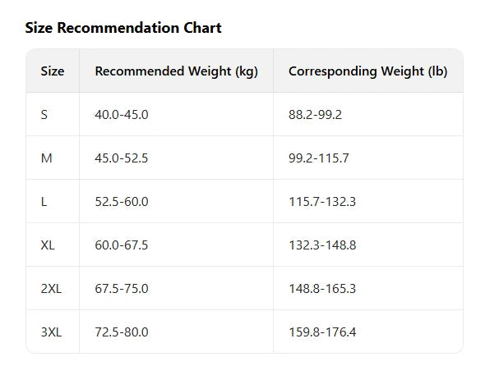This screenshot has height=366, width=485.
Task: Click the Size Recommendation Chart heading
Action: tap(123, 28)
